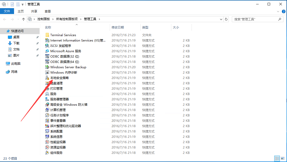Click the 高级安全 Windows 防火墙 icon
Screen dimensions: 287x162
pos(47,105)
